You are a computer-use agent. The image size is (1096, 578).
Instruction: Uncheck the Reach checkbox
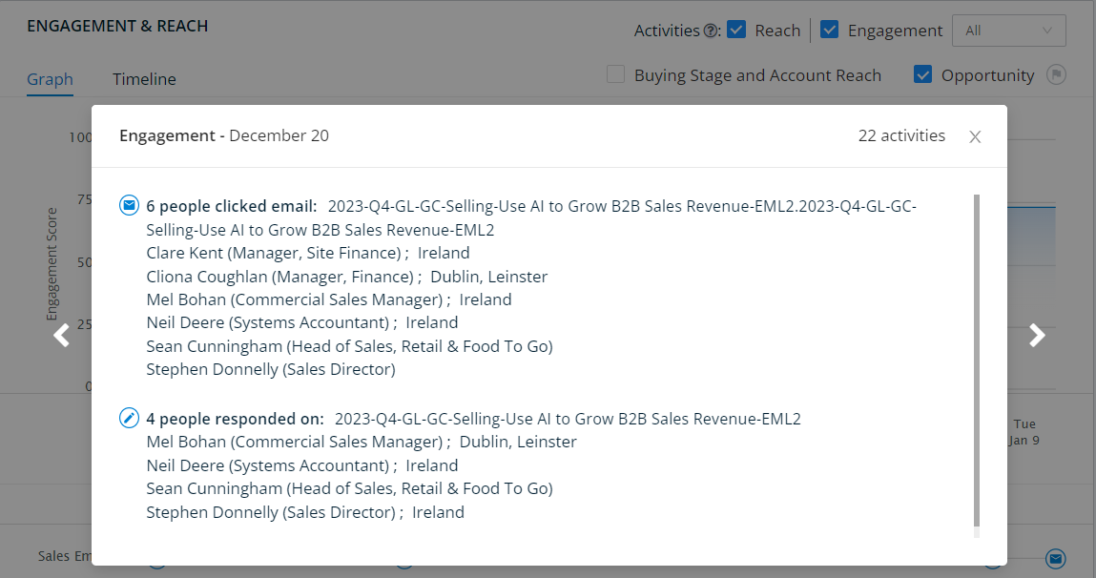736,30
